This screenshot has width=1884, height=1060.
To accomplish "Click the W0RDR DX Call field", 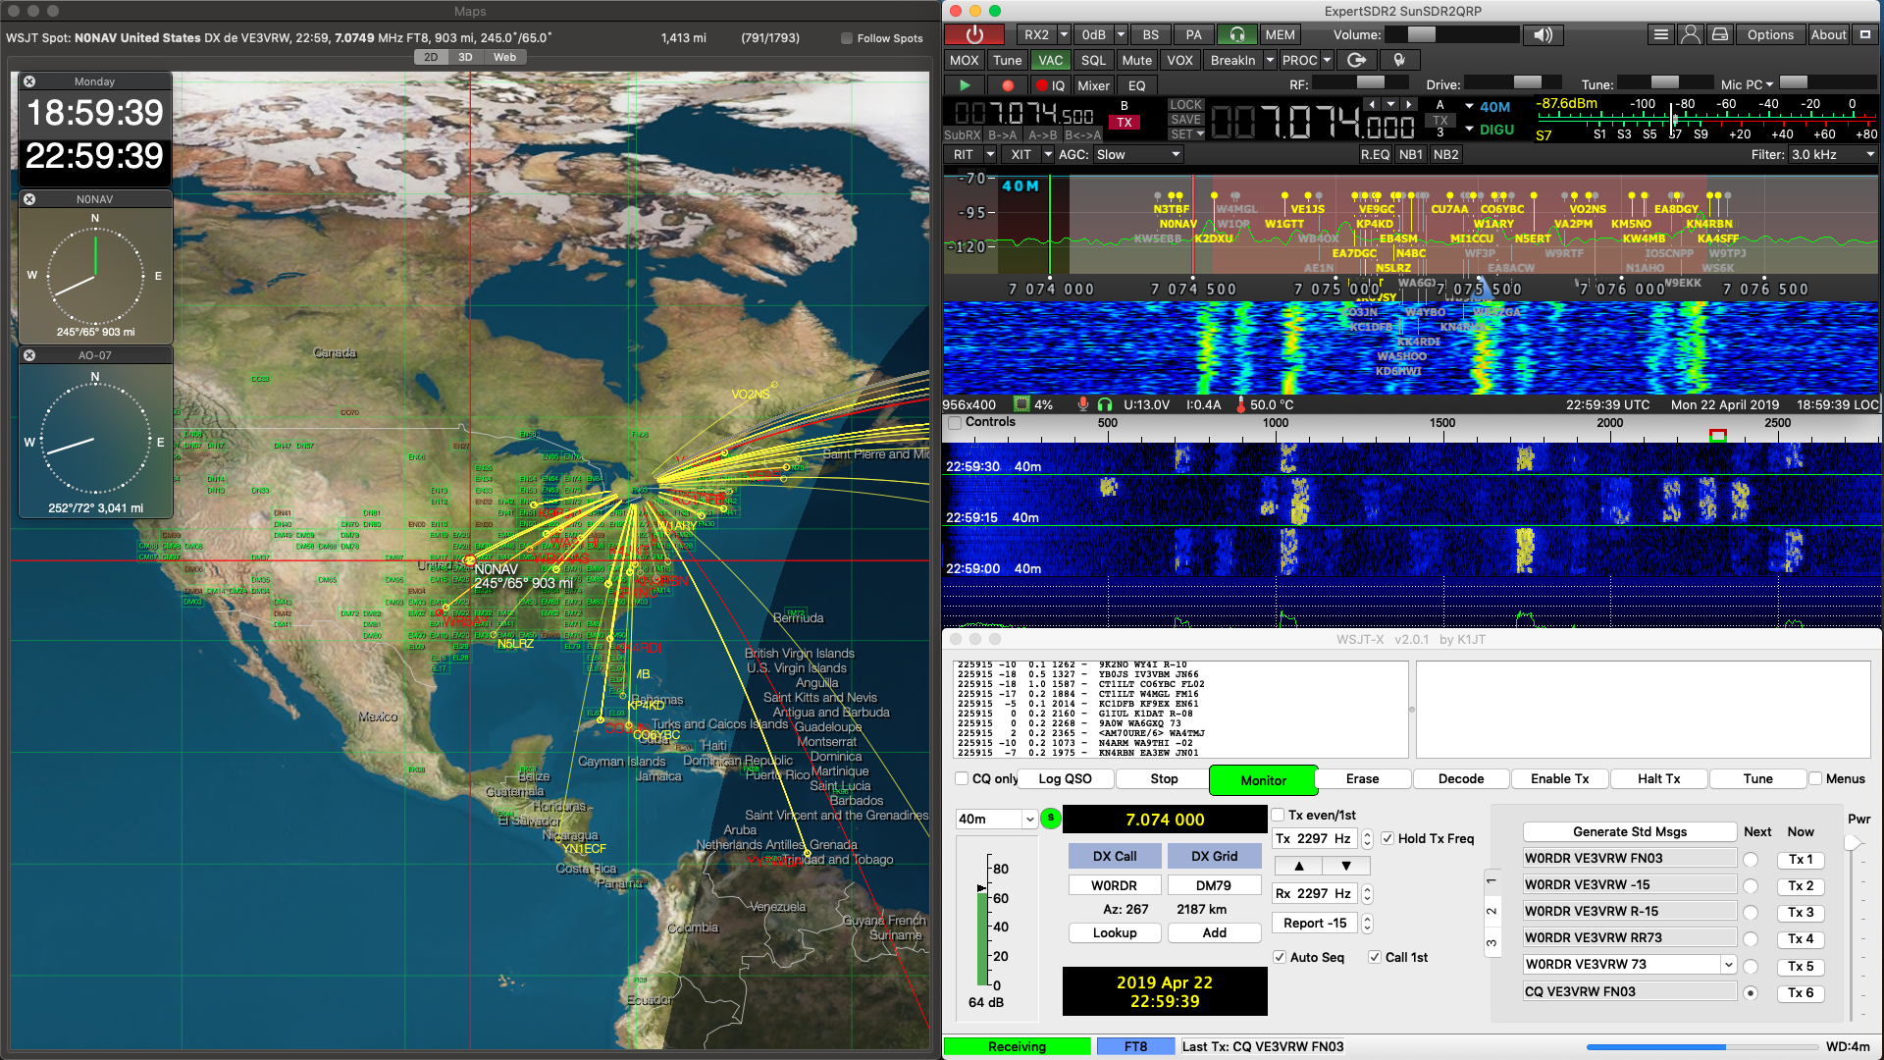I will pyautogui.click(x=1114, y=885).
